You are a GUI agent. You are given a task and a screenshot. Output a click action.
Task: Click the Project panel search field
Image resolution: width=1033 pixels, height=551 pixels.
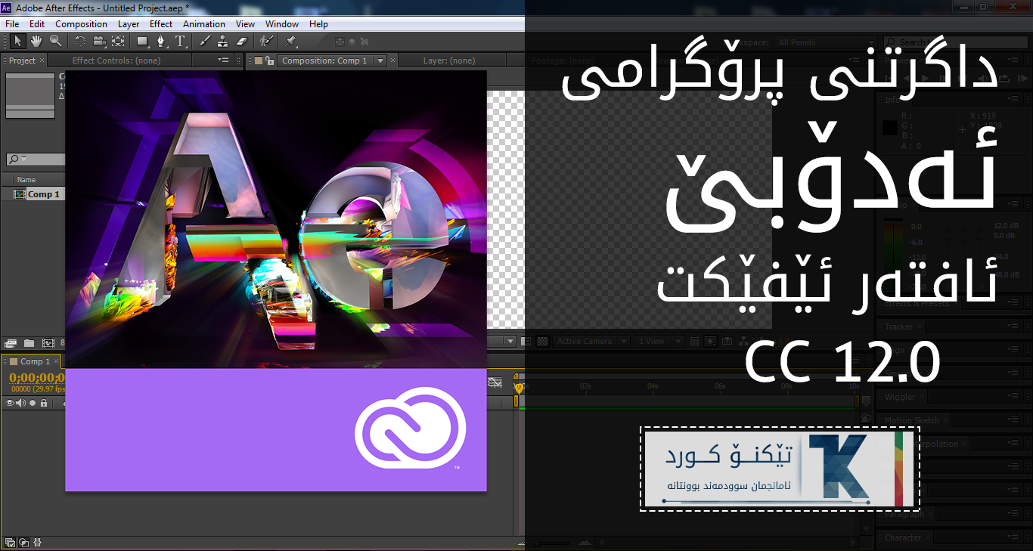[x=36, y=159]
